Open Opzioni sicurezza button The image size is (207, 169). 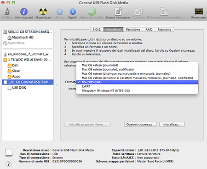(140, 124)
